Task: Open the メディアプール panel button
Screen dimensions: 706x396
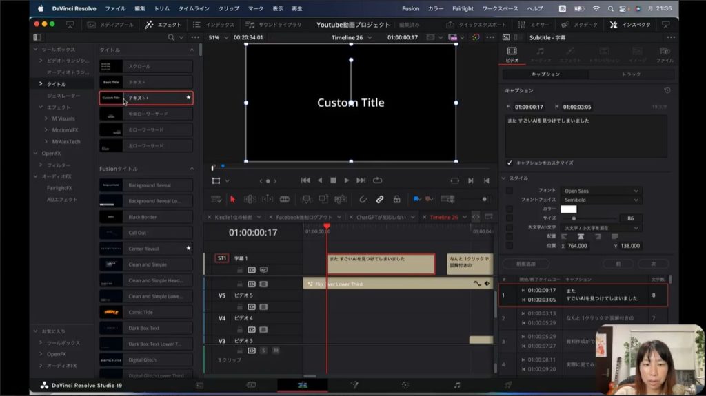Action: (x=110, y=25)
